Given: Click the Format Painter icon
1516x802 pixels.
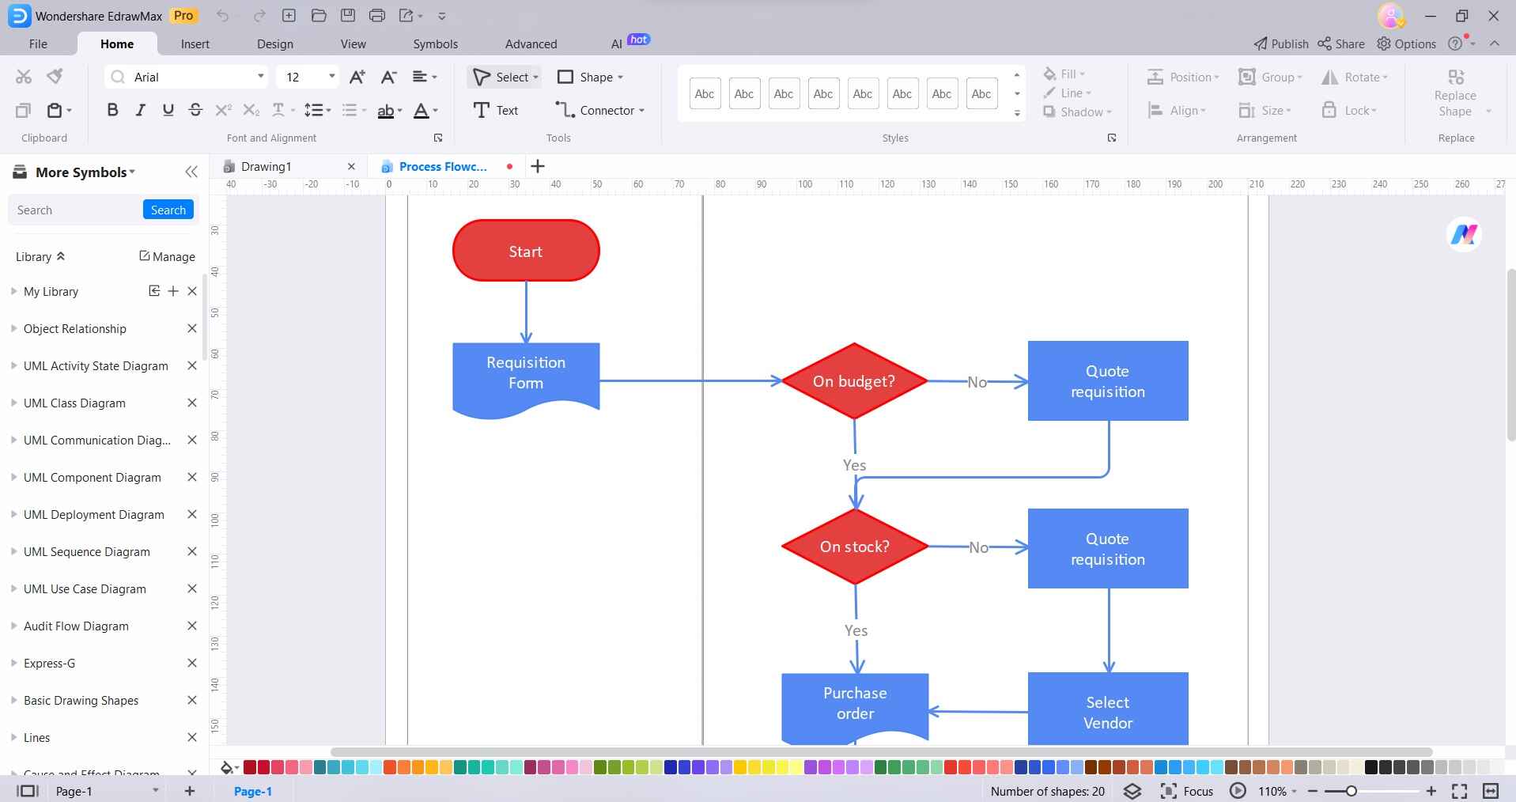Looking at the screenshot, I should pos(53,76).
